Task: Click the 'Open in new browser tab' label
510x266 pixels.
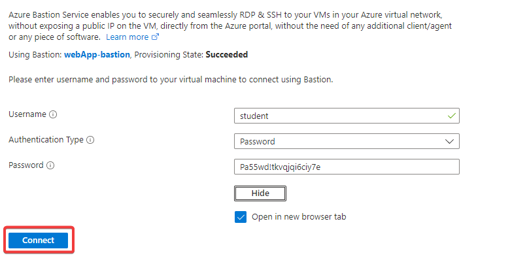Action: pyautogui.click(x=299, y=217)
